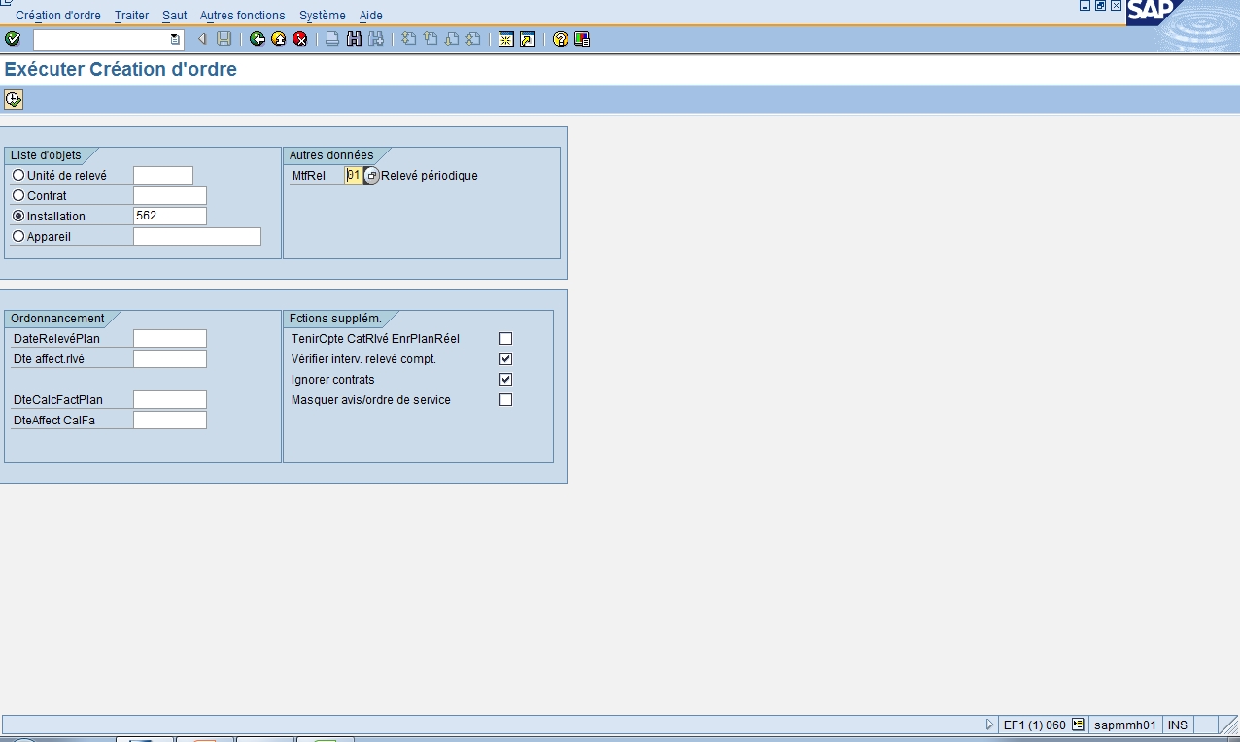
Task: Click the Dte affect.rlvé date field
Action: (170, 359)
